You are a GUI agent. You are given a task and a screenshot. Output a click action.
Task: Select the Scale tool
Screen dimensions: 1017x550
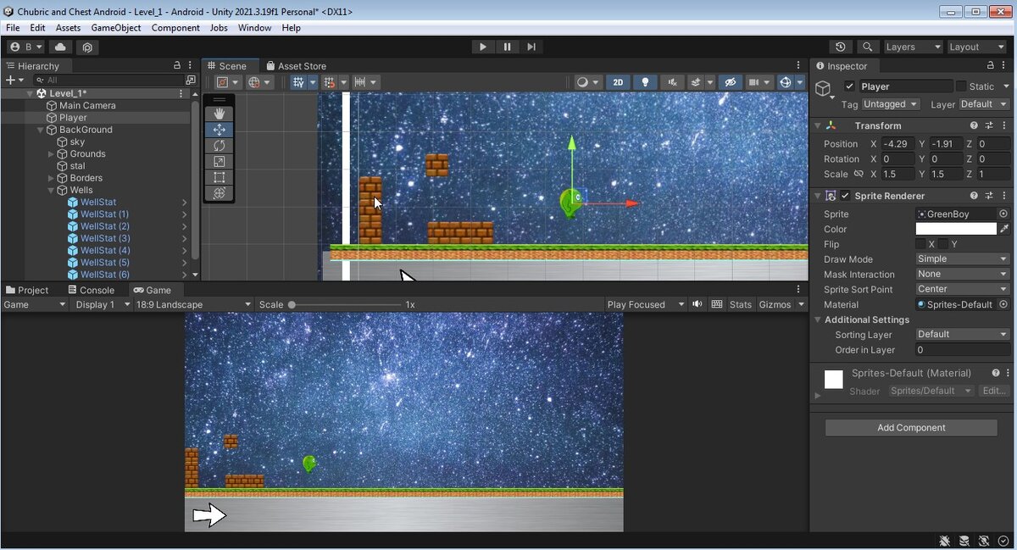click(x=219, y=161)
